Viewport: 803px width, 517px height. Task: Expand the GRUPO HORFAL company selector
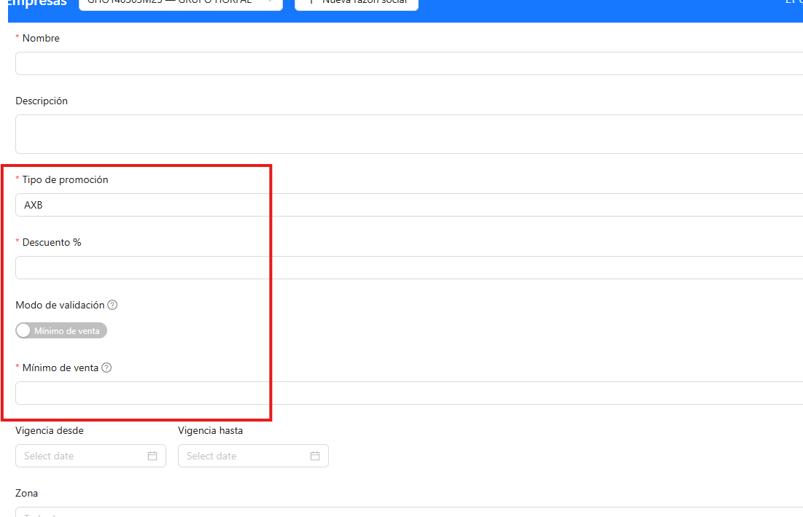coord(181,3)
